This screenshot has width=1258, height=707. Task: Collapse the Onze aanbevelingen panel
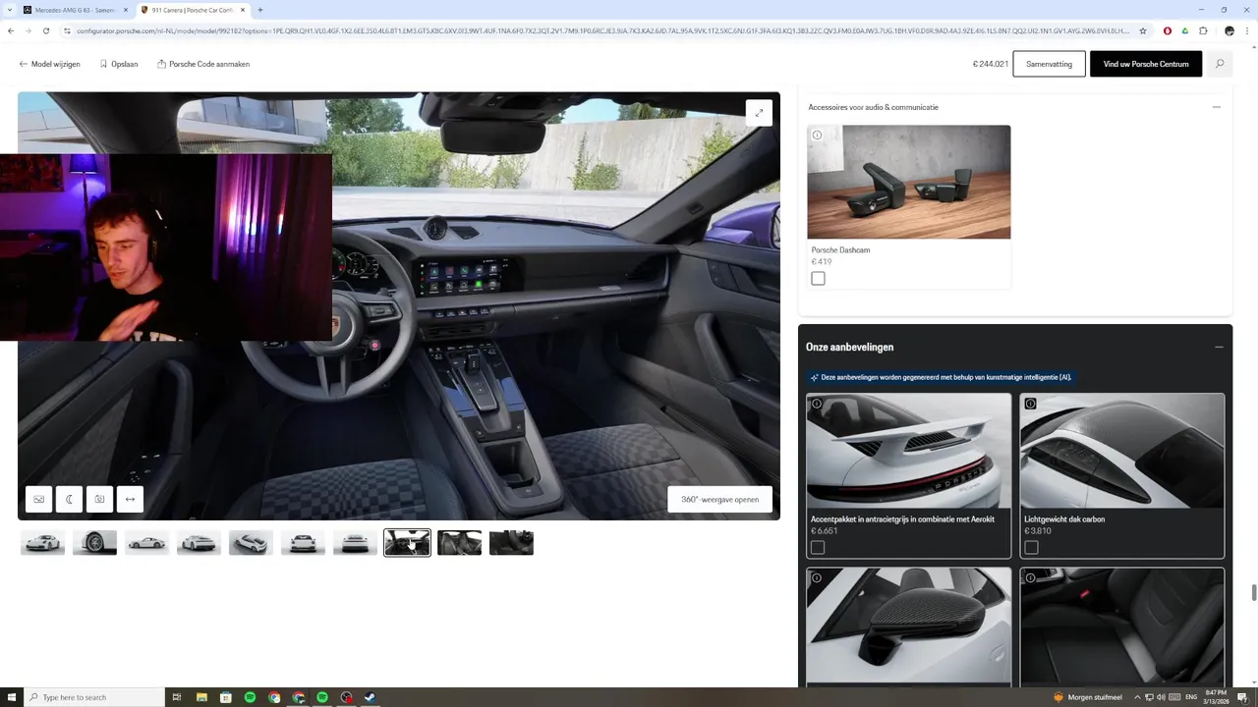[x=1219, y=347]
